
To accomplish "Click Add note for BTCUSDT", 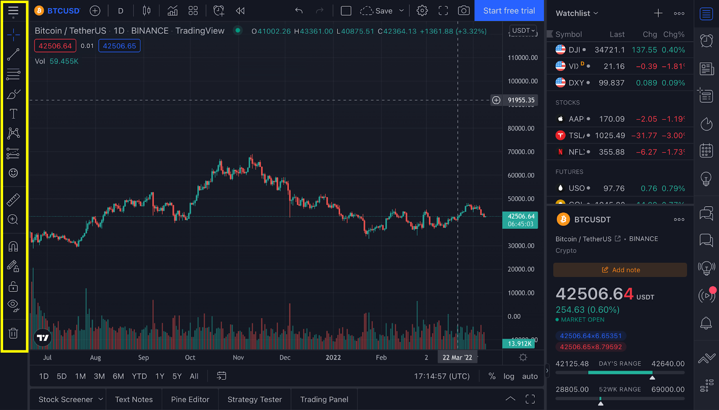I will (x=620, y=269).
